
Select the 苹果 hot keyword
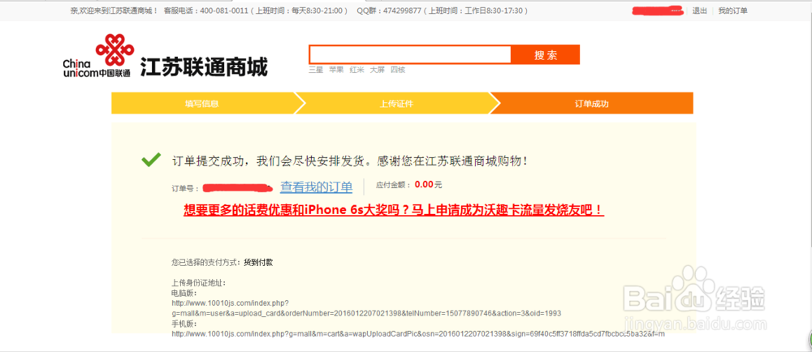336,70
